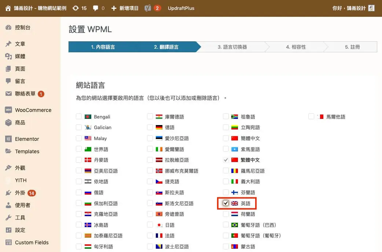382x252 pixels.
Task: Click the plus icon for 新增項目
Action: (x=114, y=8)
